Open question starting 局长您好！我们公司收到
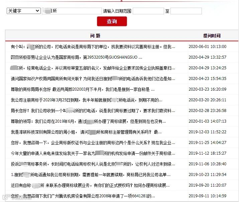This screenshot has height=202, width=239. click(x=93, y=111)
